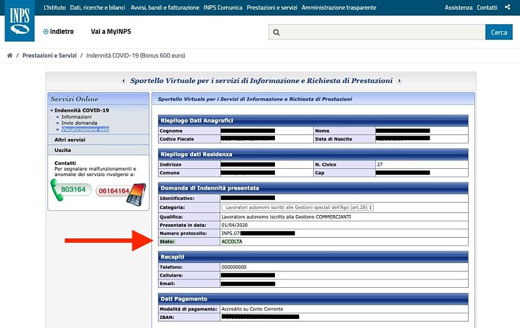520x328 pixels.
Task: Click the share icon in top bar
Action: 508,8
